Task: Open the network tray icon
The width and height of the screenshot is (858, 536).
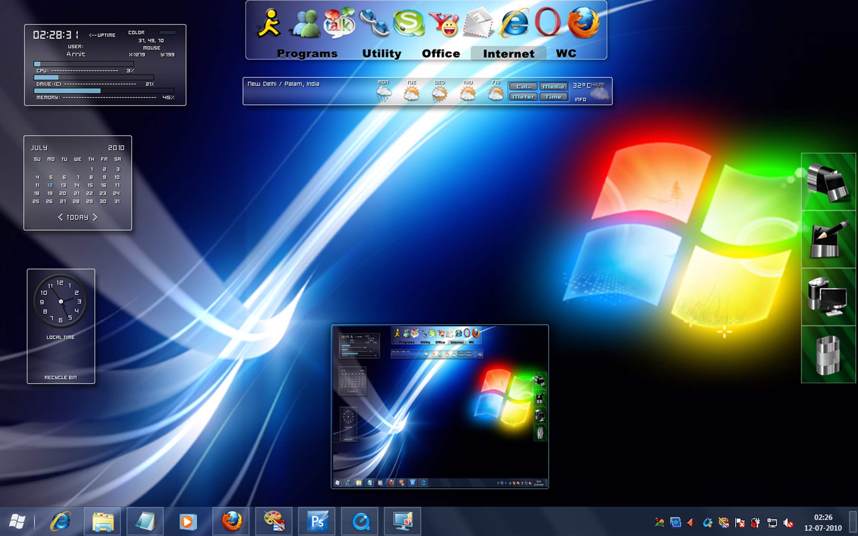Action: pyautogui.click(x=772, y=523)
